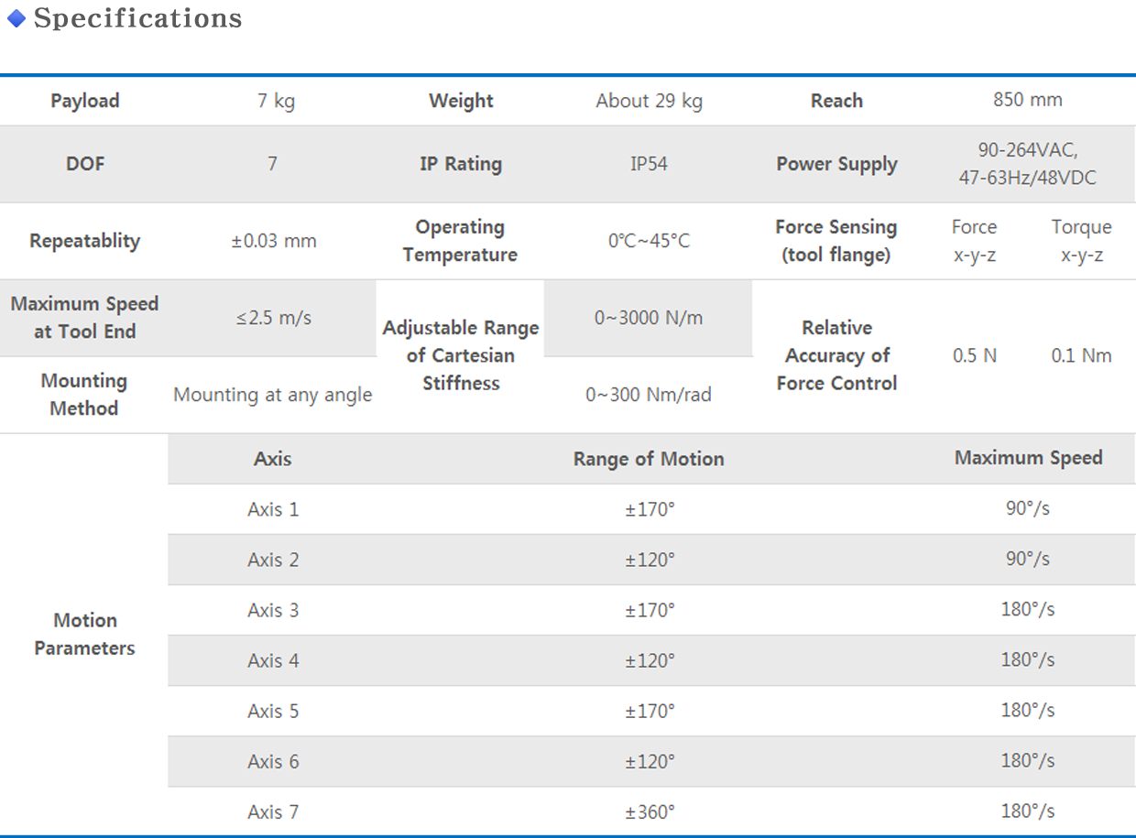Click the Relative Accuracy of Force Control label
Image resolution: width=1136 pixels, height=838 pixels.
click(x=836, y=355)
